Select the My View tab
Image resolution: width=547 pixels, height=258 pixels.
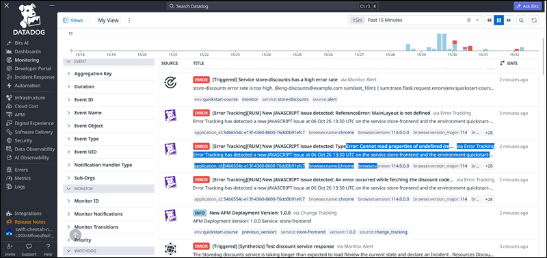click(108, 21)
